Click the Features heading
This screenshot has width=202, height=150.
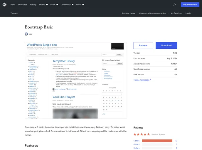tap(31, 146)
